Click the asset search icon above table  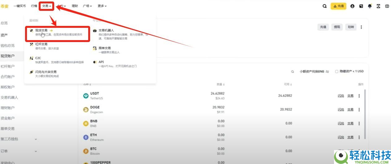point(293,71)
